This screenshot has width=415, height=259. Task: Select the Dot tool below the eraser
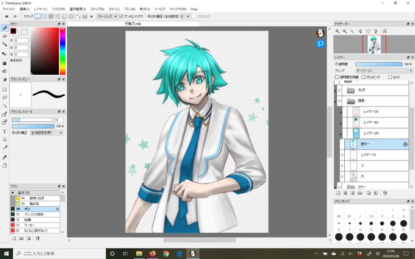(x=4, y=44)
